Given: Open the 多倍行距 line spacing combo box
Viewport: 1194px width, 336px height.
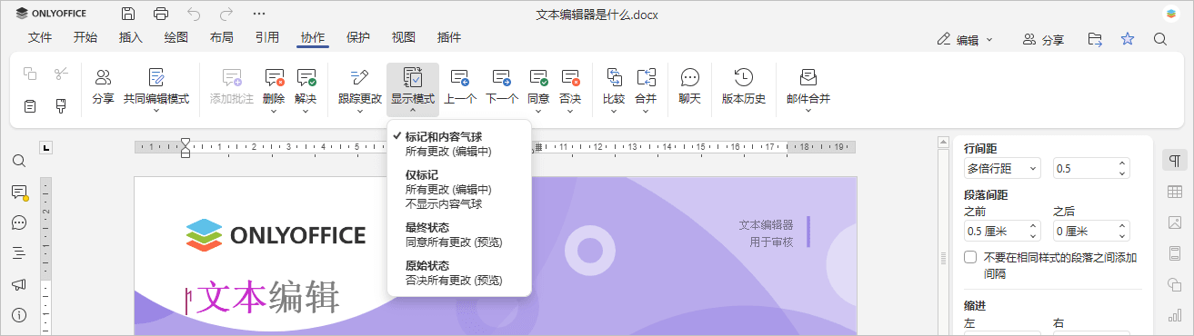Looking at the screenshot, I should [x=1003, y=168].
